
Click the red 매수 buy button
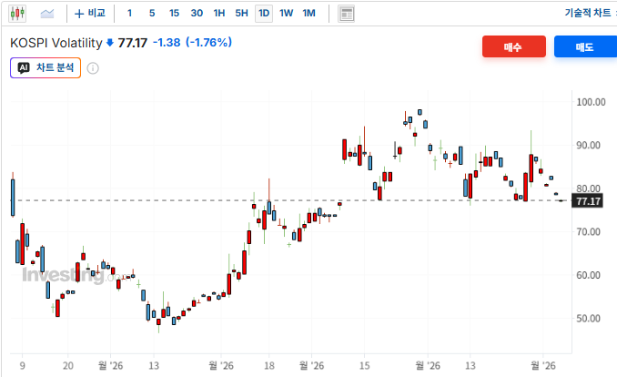pyautogui.click(x=514, y=46)
